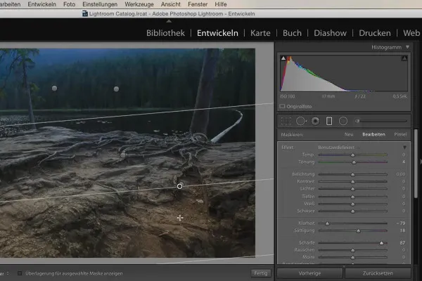The image size is (422, 281).
Task: Toggle the shadow clipping indicator in the histogram
Action: point(283,58)
